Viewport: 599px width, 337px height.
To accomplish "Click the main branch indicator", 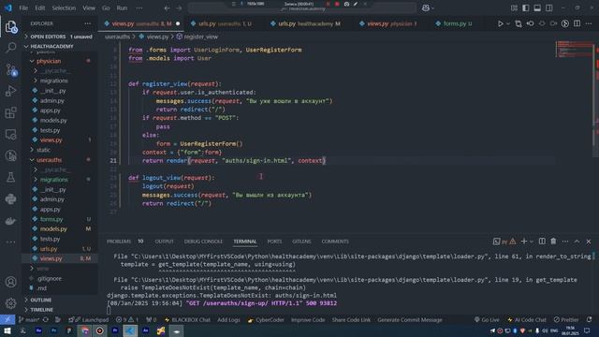I will click(29, 320).
